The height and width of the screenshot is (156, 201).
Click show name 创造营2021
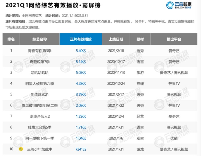click(x=40, y=95)
